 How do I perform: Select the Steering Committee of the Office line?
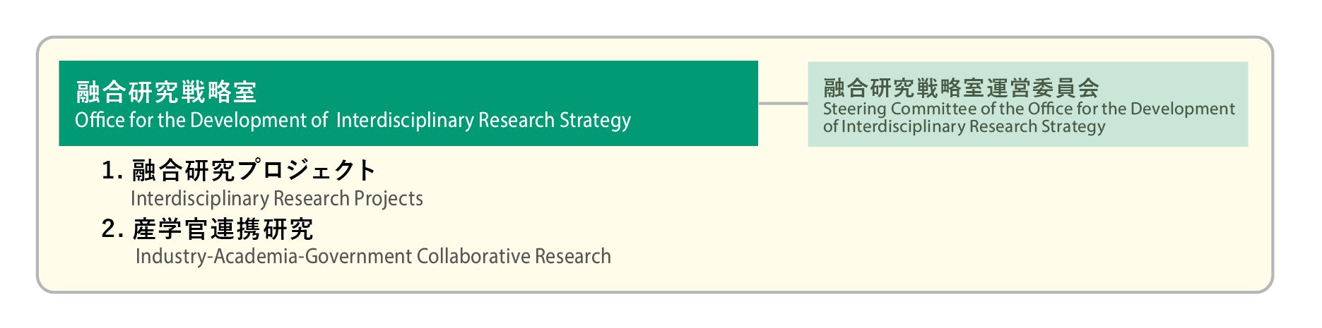point(1029,109)
